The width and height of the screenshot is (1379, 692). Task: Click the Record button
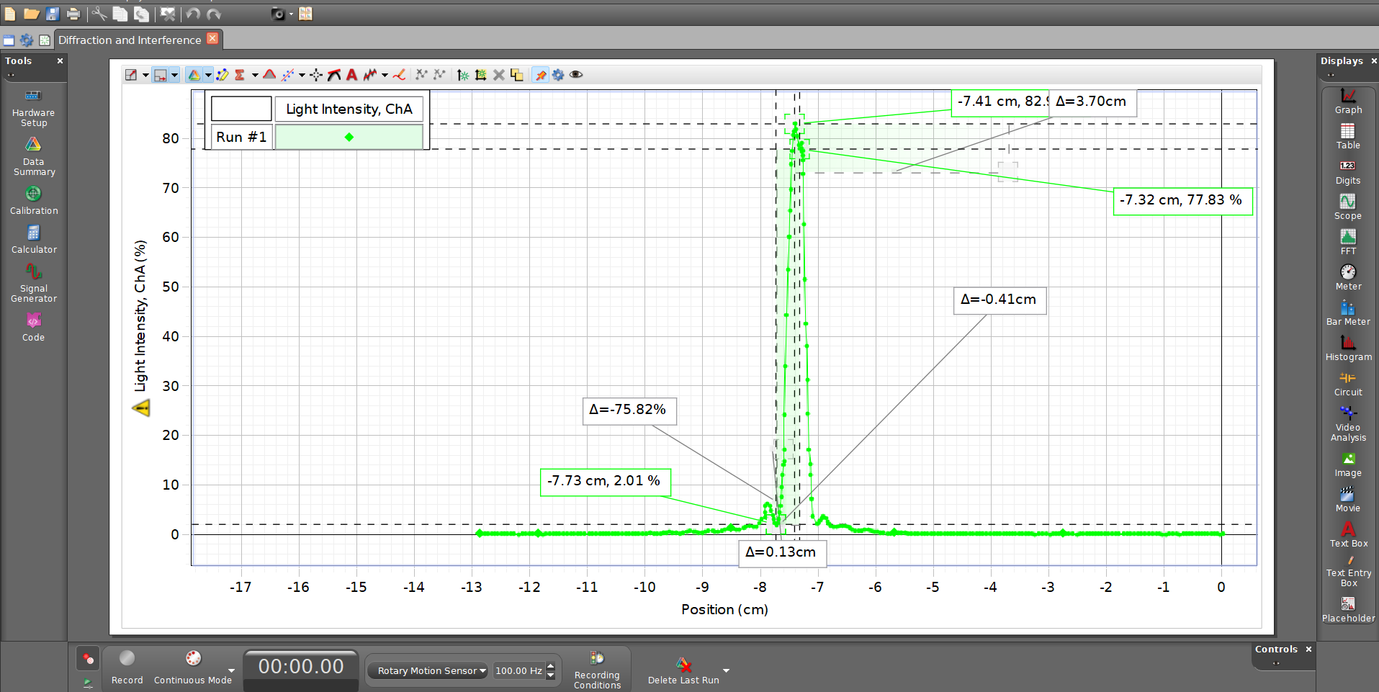[x=127, y=667]
